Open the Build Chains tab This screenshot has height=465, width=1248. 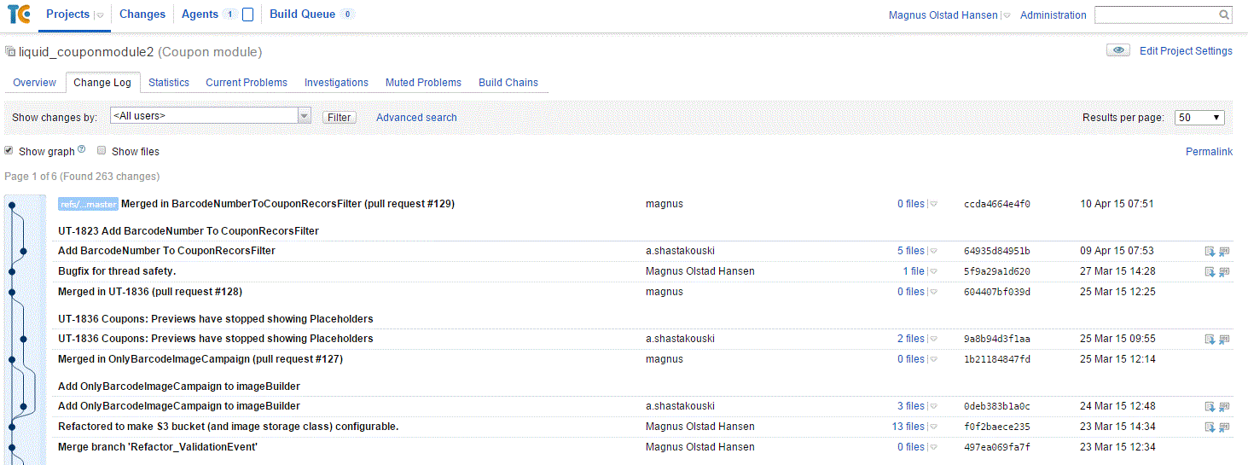tap(508, 83)
